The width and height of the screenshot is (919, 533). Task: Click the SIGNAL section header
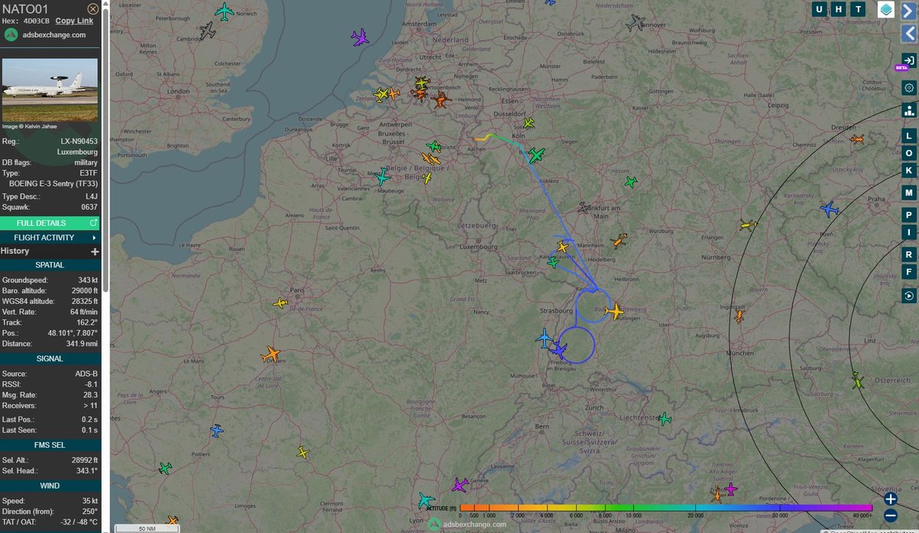[x=50, y=358]
